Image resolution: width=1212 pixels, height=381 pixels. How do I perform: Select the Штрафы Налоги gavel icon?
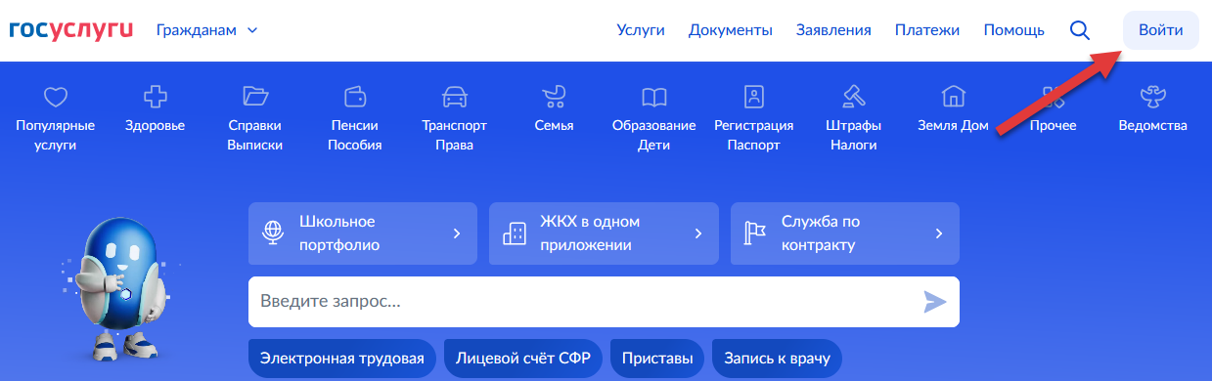(x=853, y=96)
